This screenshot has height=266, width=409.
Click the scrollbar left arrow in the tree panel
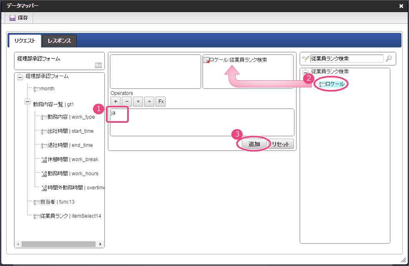(x=18, y=244)
